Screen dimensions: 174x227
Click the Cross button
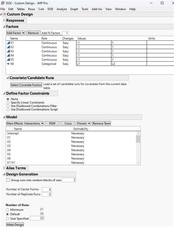click(68, 123)
